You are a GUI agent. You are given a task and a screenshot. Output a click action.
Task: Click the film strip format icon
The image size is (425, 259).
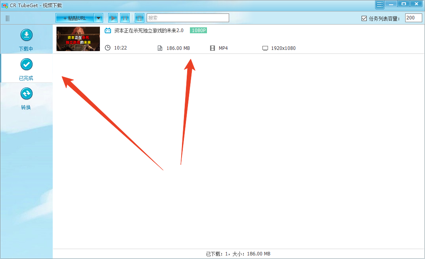212,48
